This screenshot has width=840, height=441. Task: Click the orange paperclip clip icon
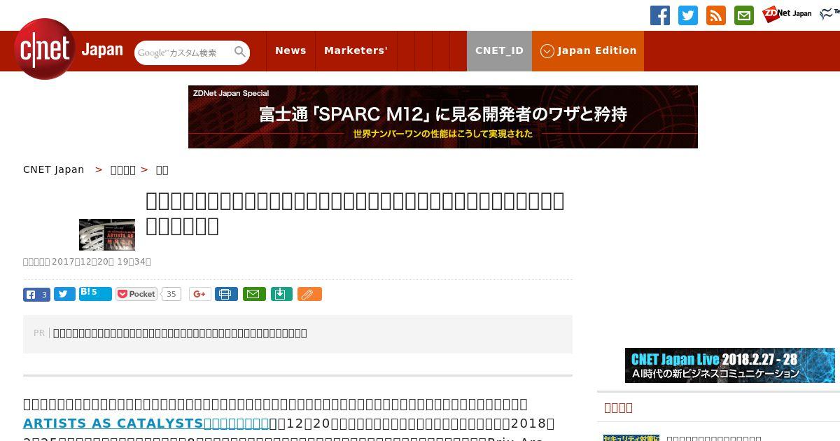coord(309,294)
